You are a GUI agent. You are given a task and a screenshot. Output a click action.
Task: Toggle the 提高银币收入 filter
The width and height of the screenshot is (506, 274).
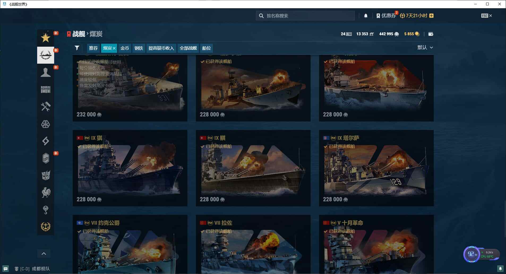tap(161, 48)
